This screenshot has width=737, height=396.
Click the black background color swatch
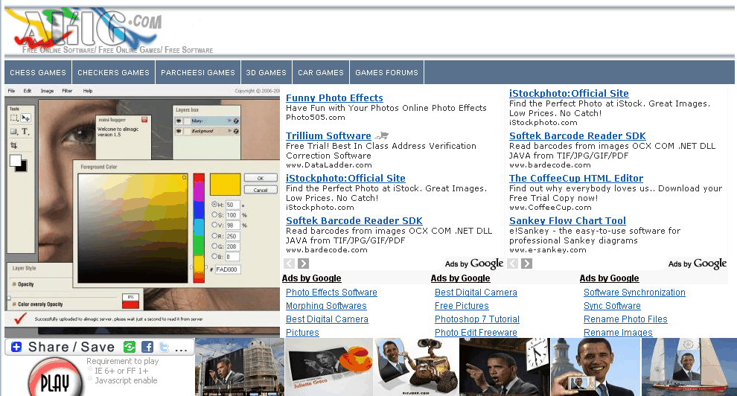point(22,167)
